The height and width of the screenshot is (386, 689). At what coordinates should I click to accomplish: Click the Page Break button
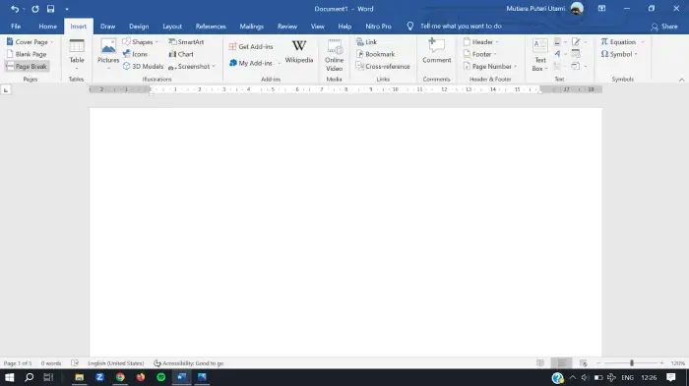tap(28, 66)
